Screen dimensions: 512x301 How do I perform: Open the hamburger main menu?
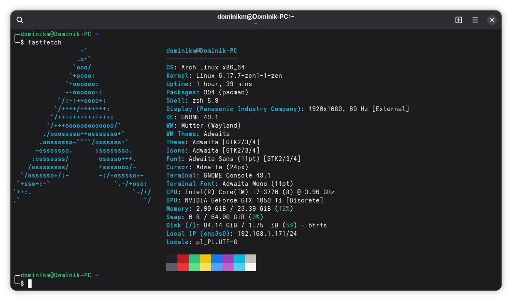(x=475, y=20)
